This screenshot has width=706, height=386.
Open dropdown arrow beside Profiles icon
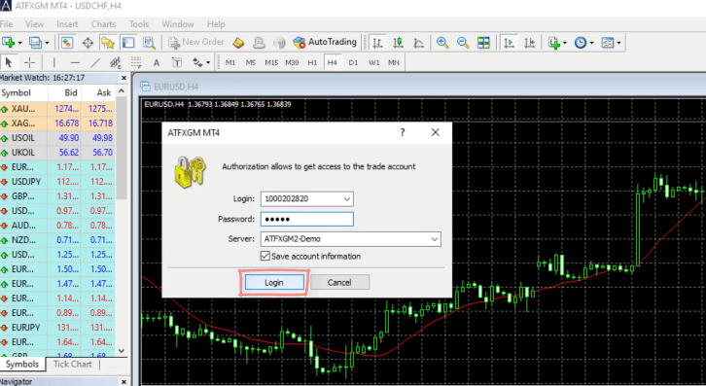pos(47,43)
